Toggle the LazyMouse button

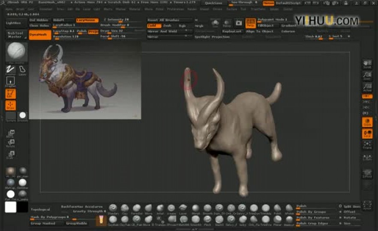click(x=87, y=20)
